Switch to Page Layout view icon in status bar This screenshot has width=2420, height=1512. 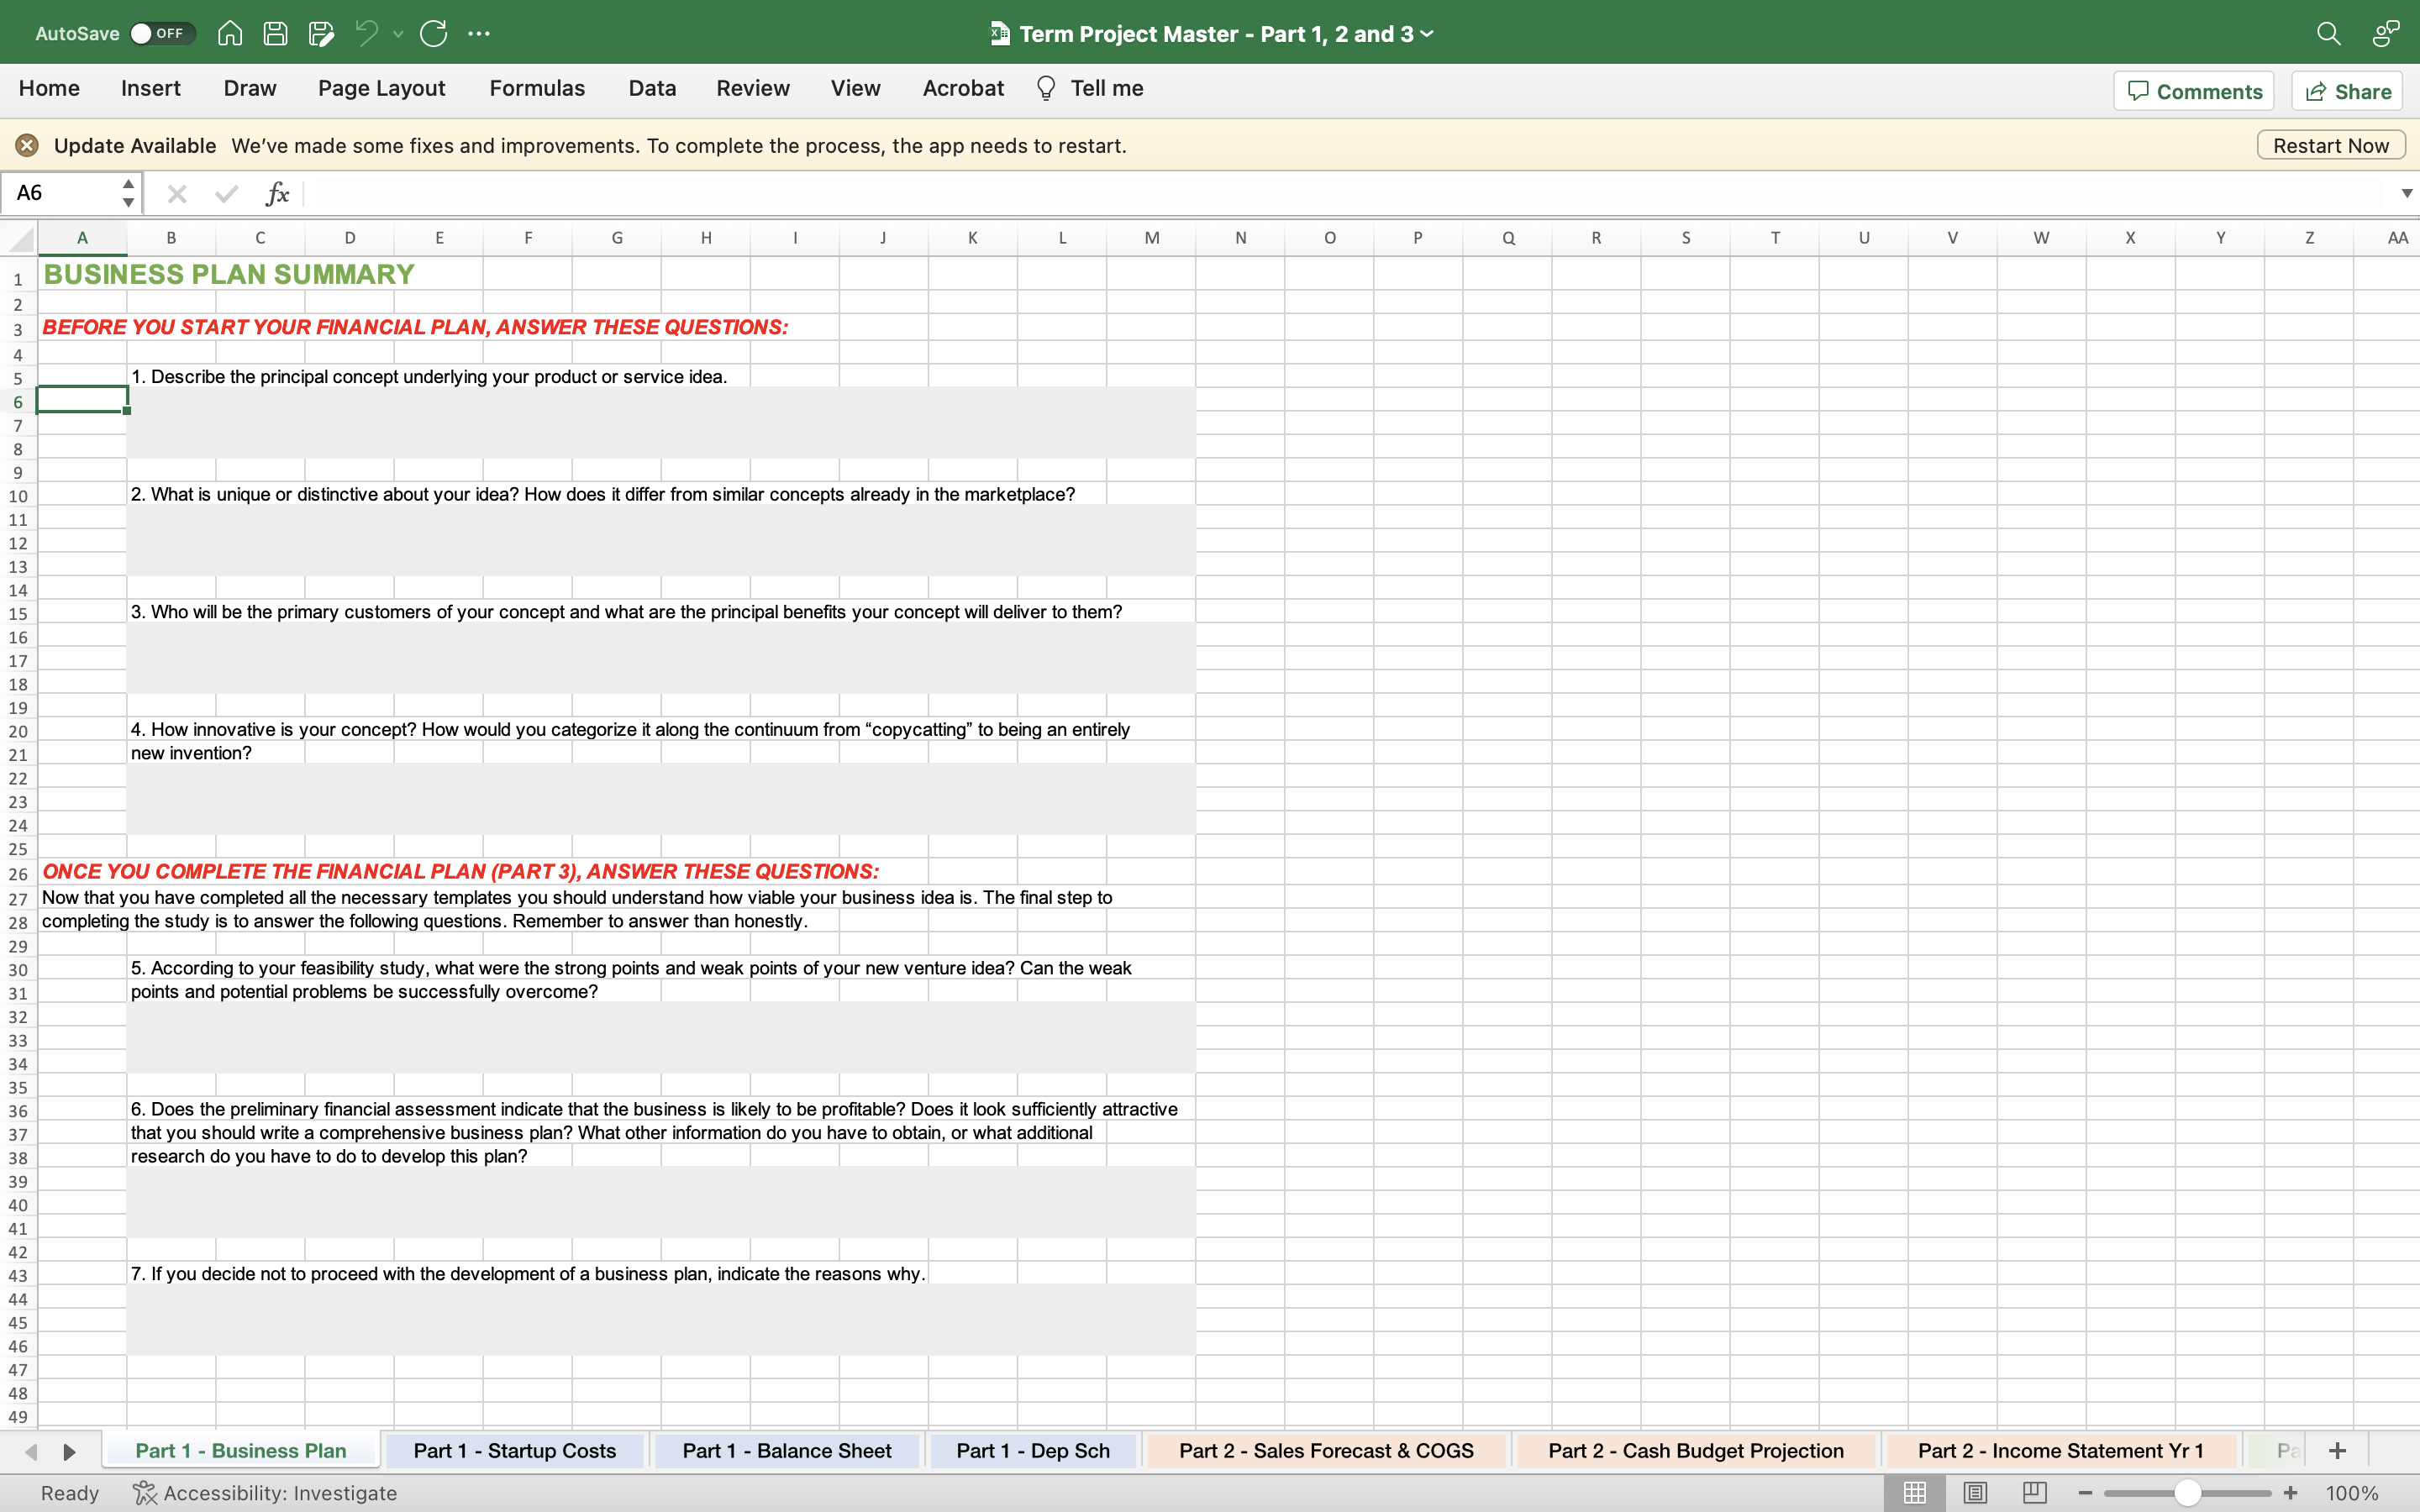1975,1492
